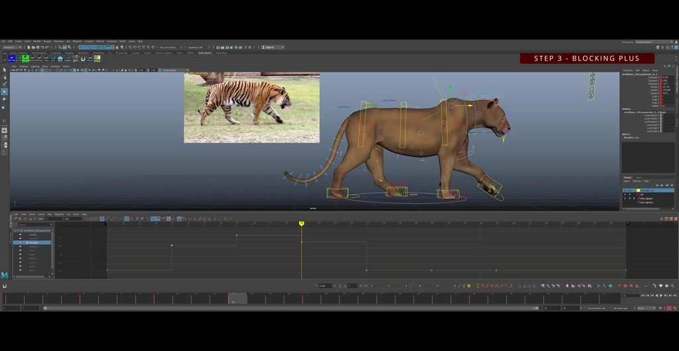This screenshot has width=679, height=351.
Task: Click the magnet-shaped shelf icon
Action: coord(83,58)
